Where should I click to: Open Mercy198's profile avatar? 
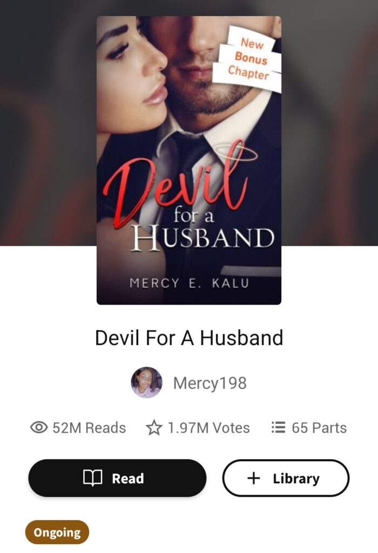coord(147,383)
